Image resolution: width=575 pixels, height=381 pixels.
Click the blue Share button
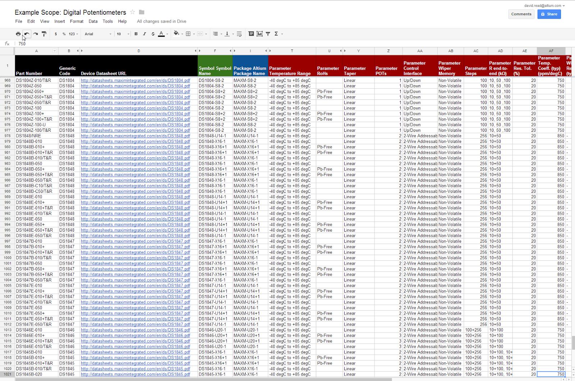click(x=549, y=14)
